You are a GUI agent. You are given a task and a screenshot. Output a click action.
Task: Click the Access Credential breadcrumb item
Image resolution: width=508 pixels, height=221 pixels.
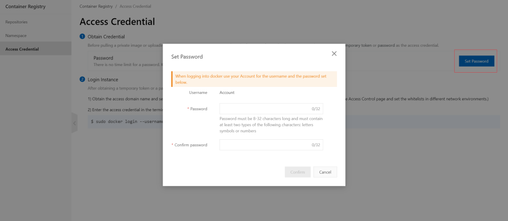pos(135,6)
